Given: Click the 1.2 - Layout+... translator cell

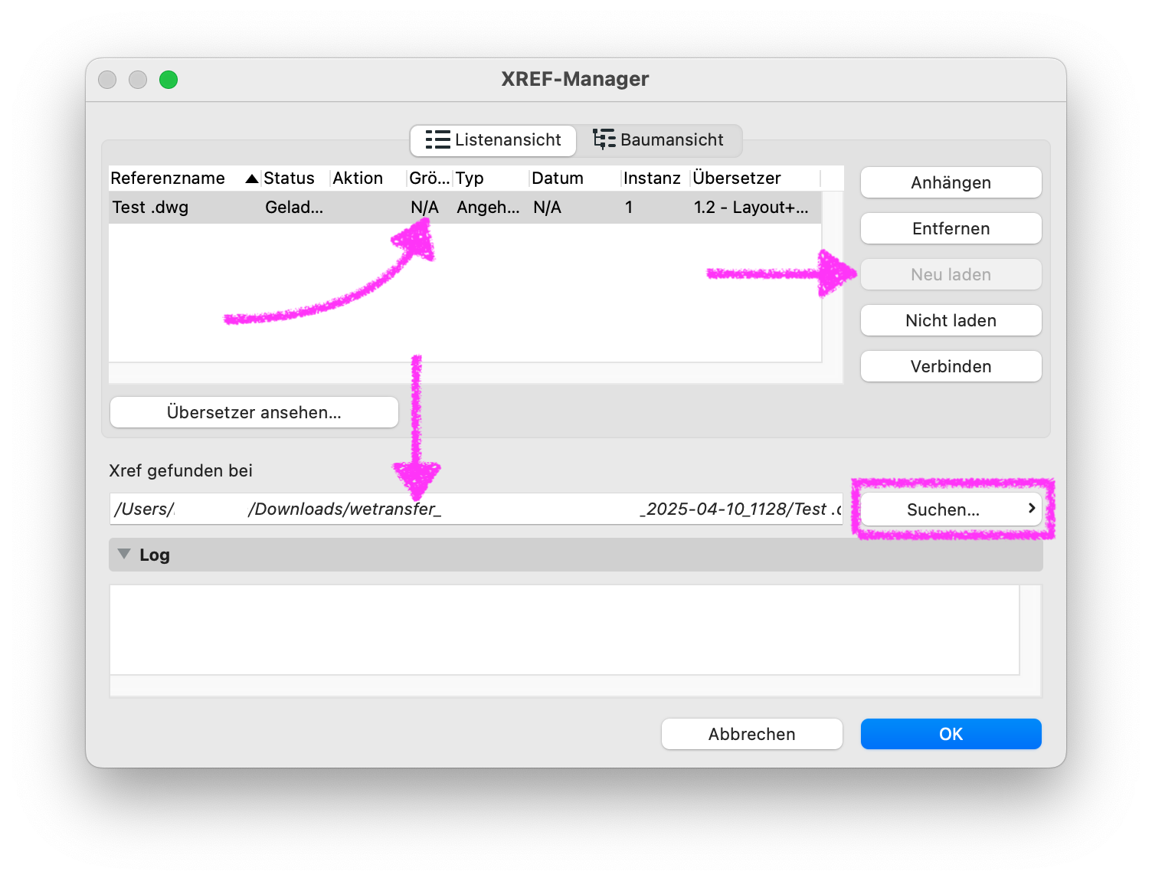Looking at the screenshot, I should pos(751,208).
